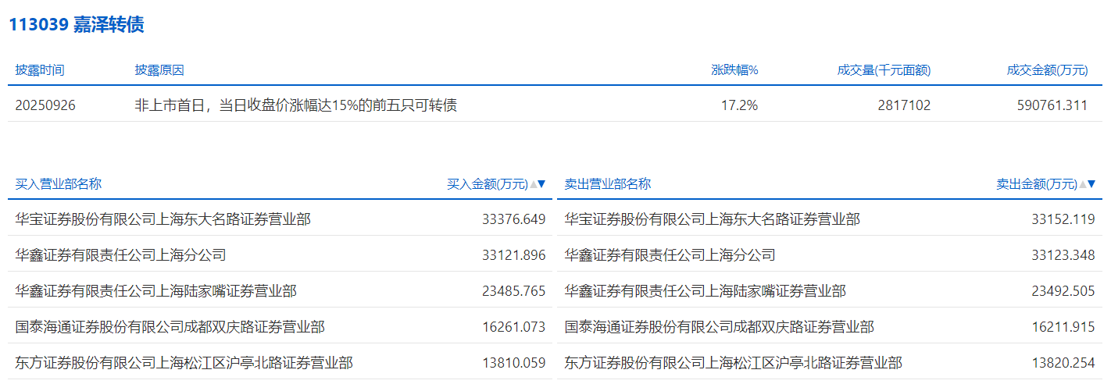Click the 涨跌幅% column header
Screen dimensions: 1111x384
tap(734, 70)
